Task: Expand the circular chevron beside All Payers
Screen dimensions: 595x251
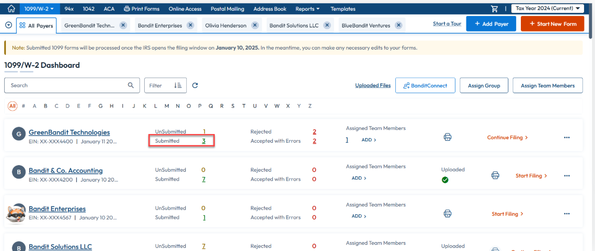Action: [x=8, y=25]
